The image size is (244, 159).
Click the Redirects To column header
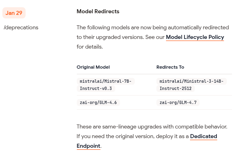point(170,67)
